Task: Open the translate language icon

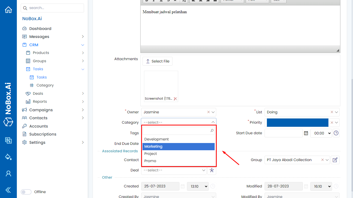Action: [x=8, y=140]
